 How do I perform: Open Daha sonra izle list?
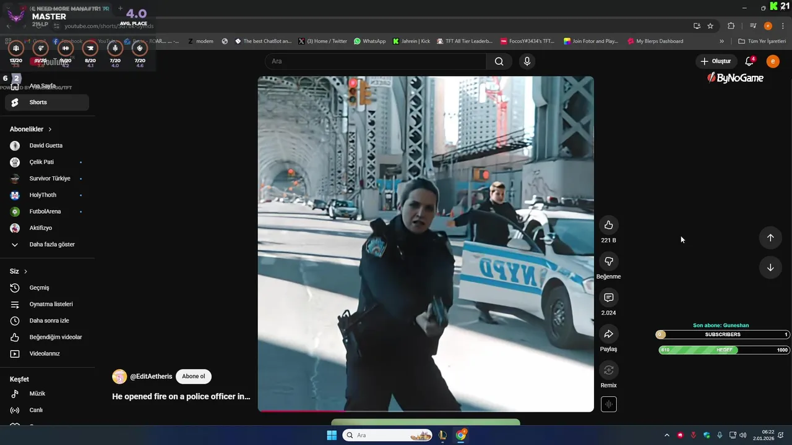[47, 321]
